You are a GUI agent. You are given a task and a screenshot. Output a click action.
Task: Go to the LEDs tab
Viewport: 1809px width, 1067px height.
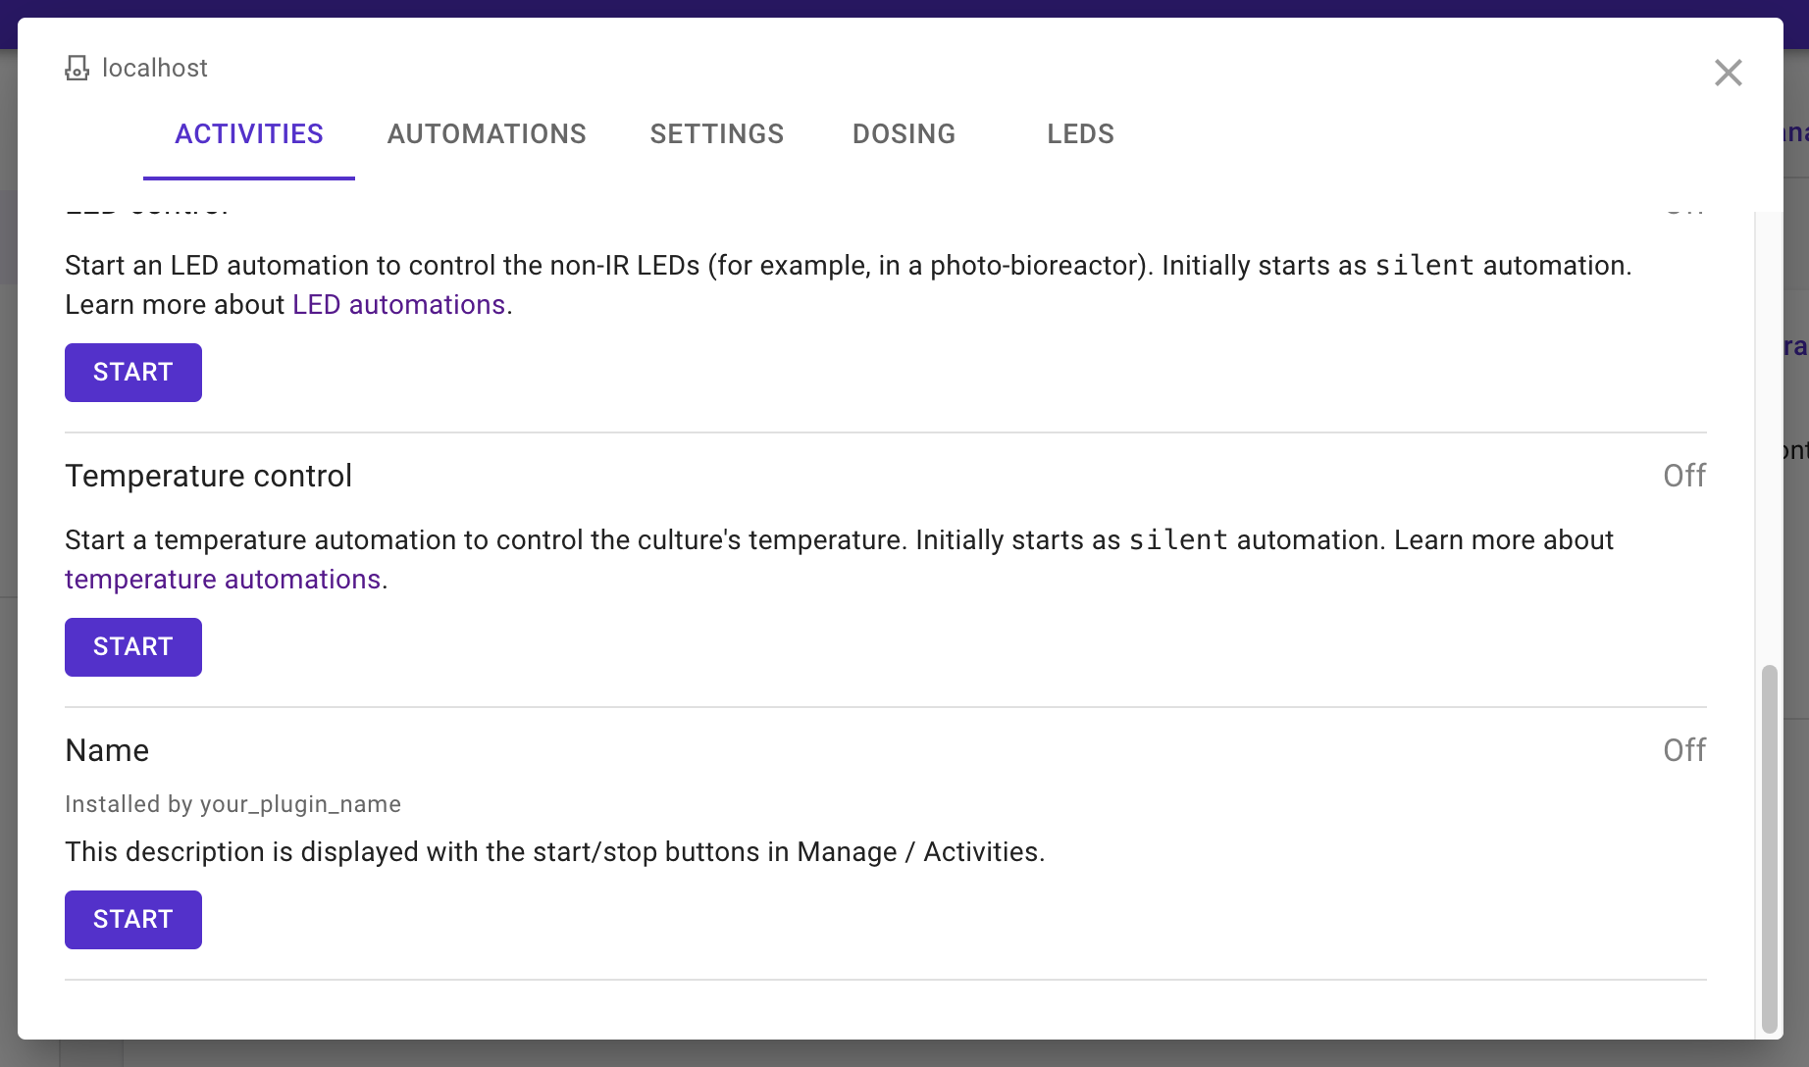click(x=1080, y=134)
